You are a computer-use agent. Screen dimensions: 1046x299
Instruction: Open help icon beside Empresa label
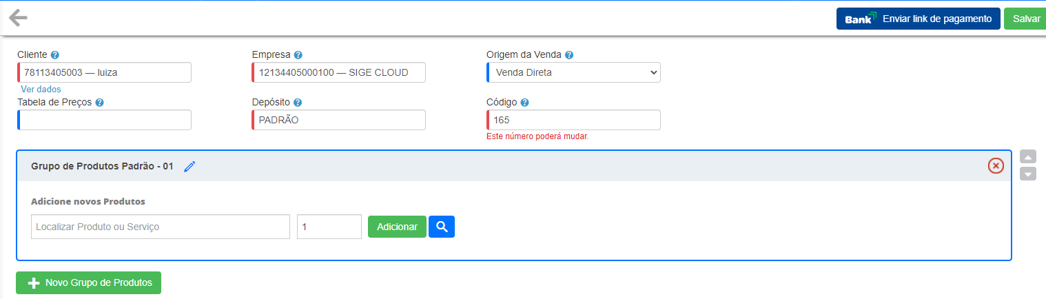pyautogui.click(x=298, y=55)
